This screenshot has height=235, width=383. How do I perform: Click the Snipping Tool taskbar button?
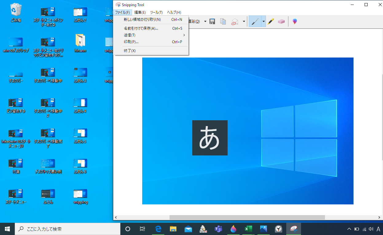pyautogui.click(x=294, y=229)
